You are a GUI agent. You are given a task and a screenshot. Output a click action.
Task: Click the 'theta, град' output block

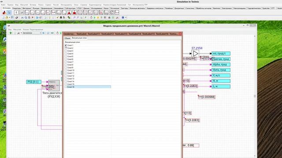pos(221,70)
